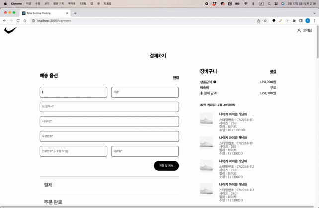Viewport: 319px width, 208px height.
Task: Click shoe thumbnail for size 255 item
Action: pyautogui.click(x=206, y=143)
